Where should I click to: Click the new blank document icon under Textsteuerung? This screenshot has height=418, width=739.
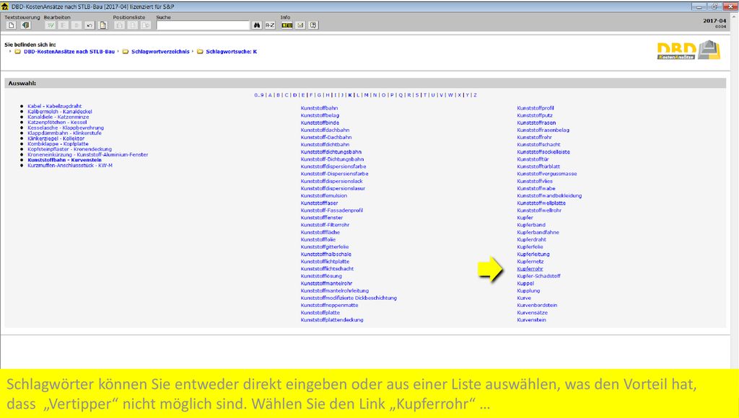coord(12,25)
